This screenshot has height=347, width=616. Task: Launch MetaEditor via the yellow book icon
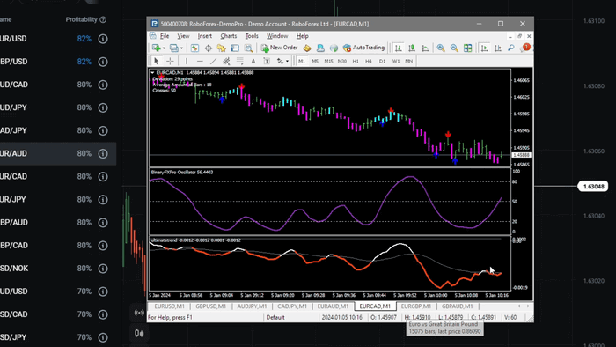(x=307, y=48)
